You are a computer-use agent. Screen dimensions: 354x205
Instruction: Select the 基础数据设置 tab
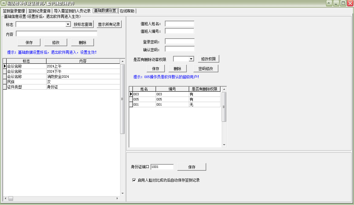(105, 11)
